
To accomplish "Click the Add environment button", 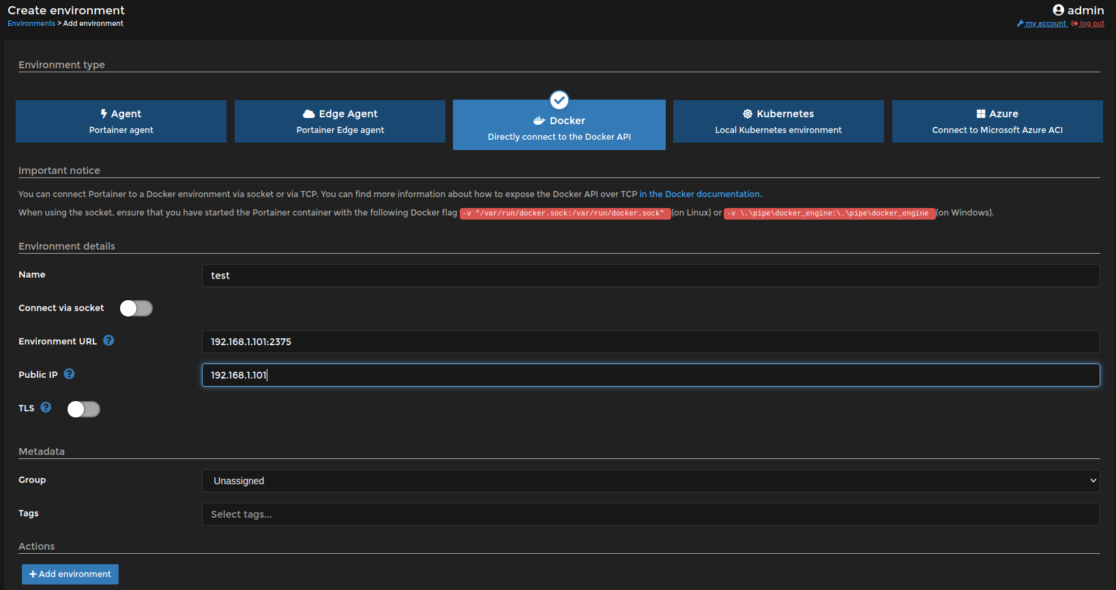I will [x=70, y=574].
